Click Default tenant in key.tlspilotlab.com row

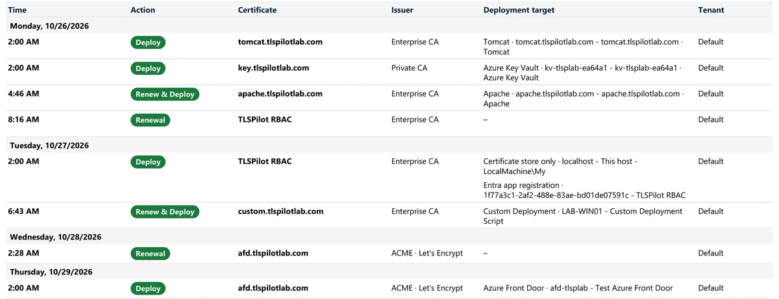[x=711, y=67]
